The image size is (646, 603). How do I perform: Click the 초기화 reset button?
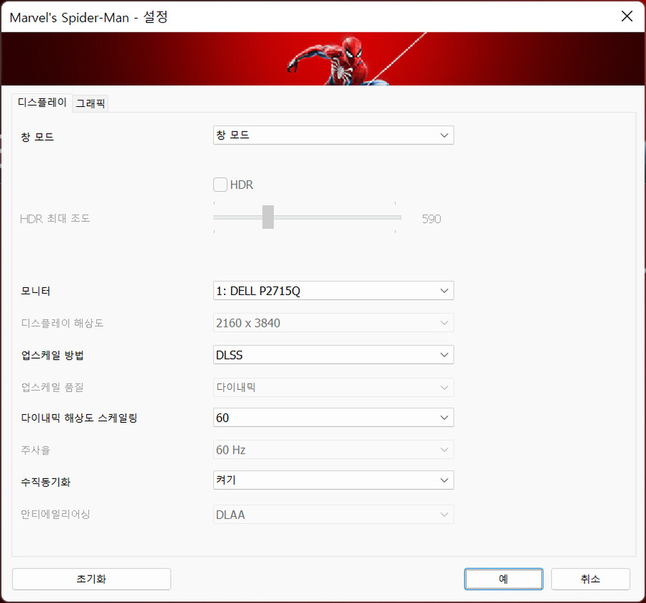pyautogui.click(x=91, y=579)
